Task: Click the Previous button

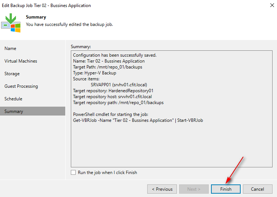Action: tap(162, 189)
